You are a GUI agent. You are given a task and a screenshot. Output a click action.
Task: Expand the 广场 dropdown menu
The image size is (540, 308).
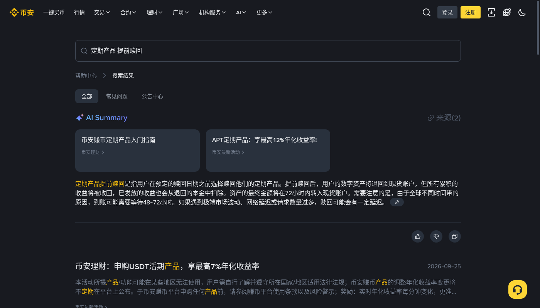point(181,12)
